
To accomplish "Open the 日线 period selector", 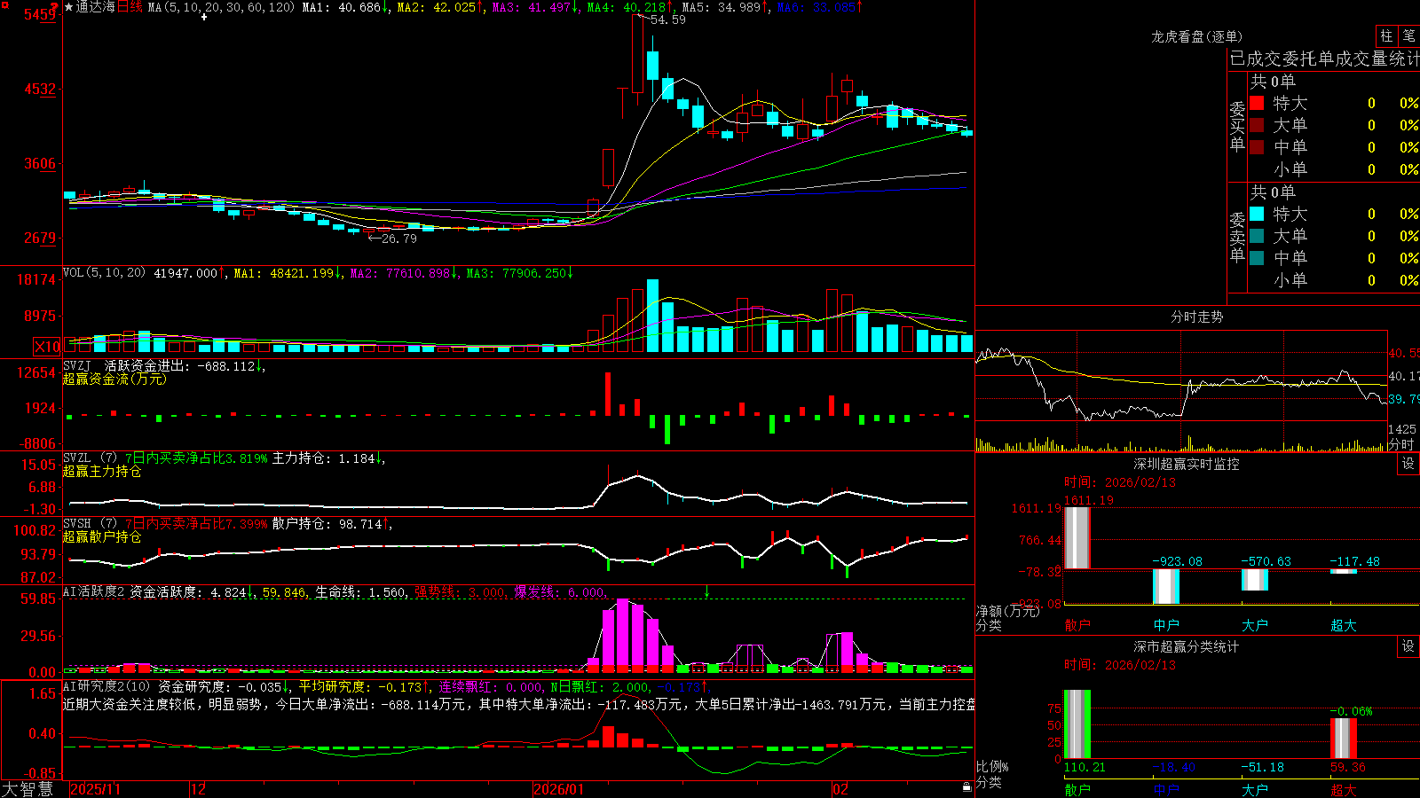I will (130, 7).
